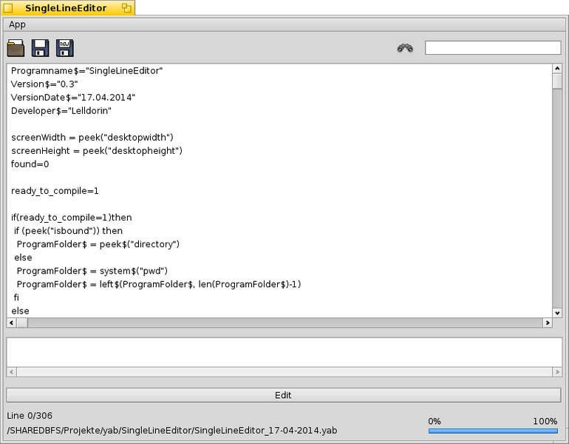The height and width of the screenshot is (444, 569).
Task: Focus the search text field
Action: click(493, 47)
